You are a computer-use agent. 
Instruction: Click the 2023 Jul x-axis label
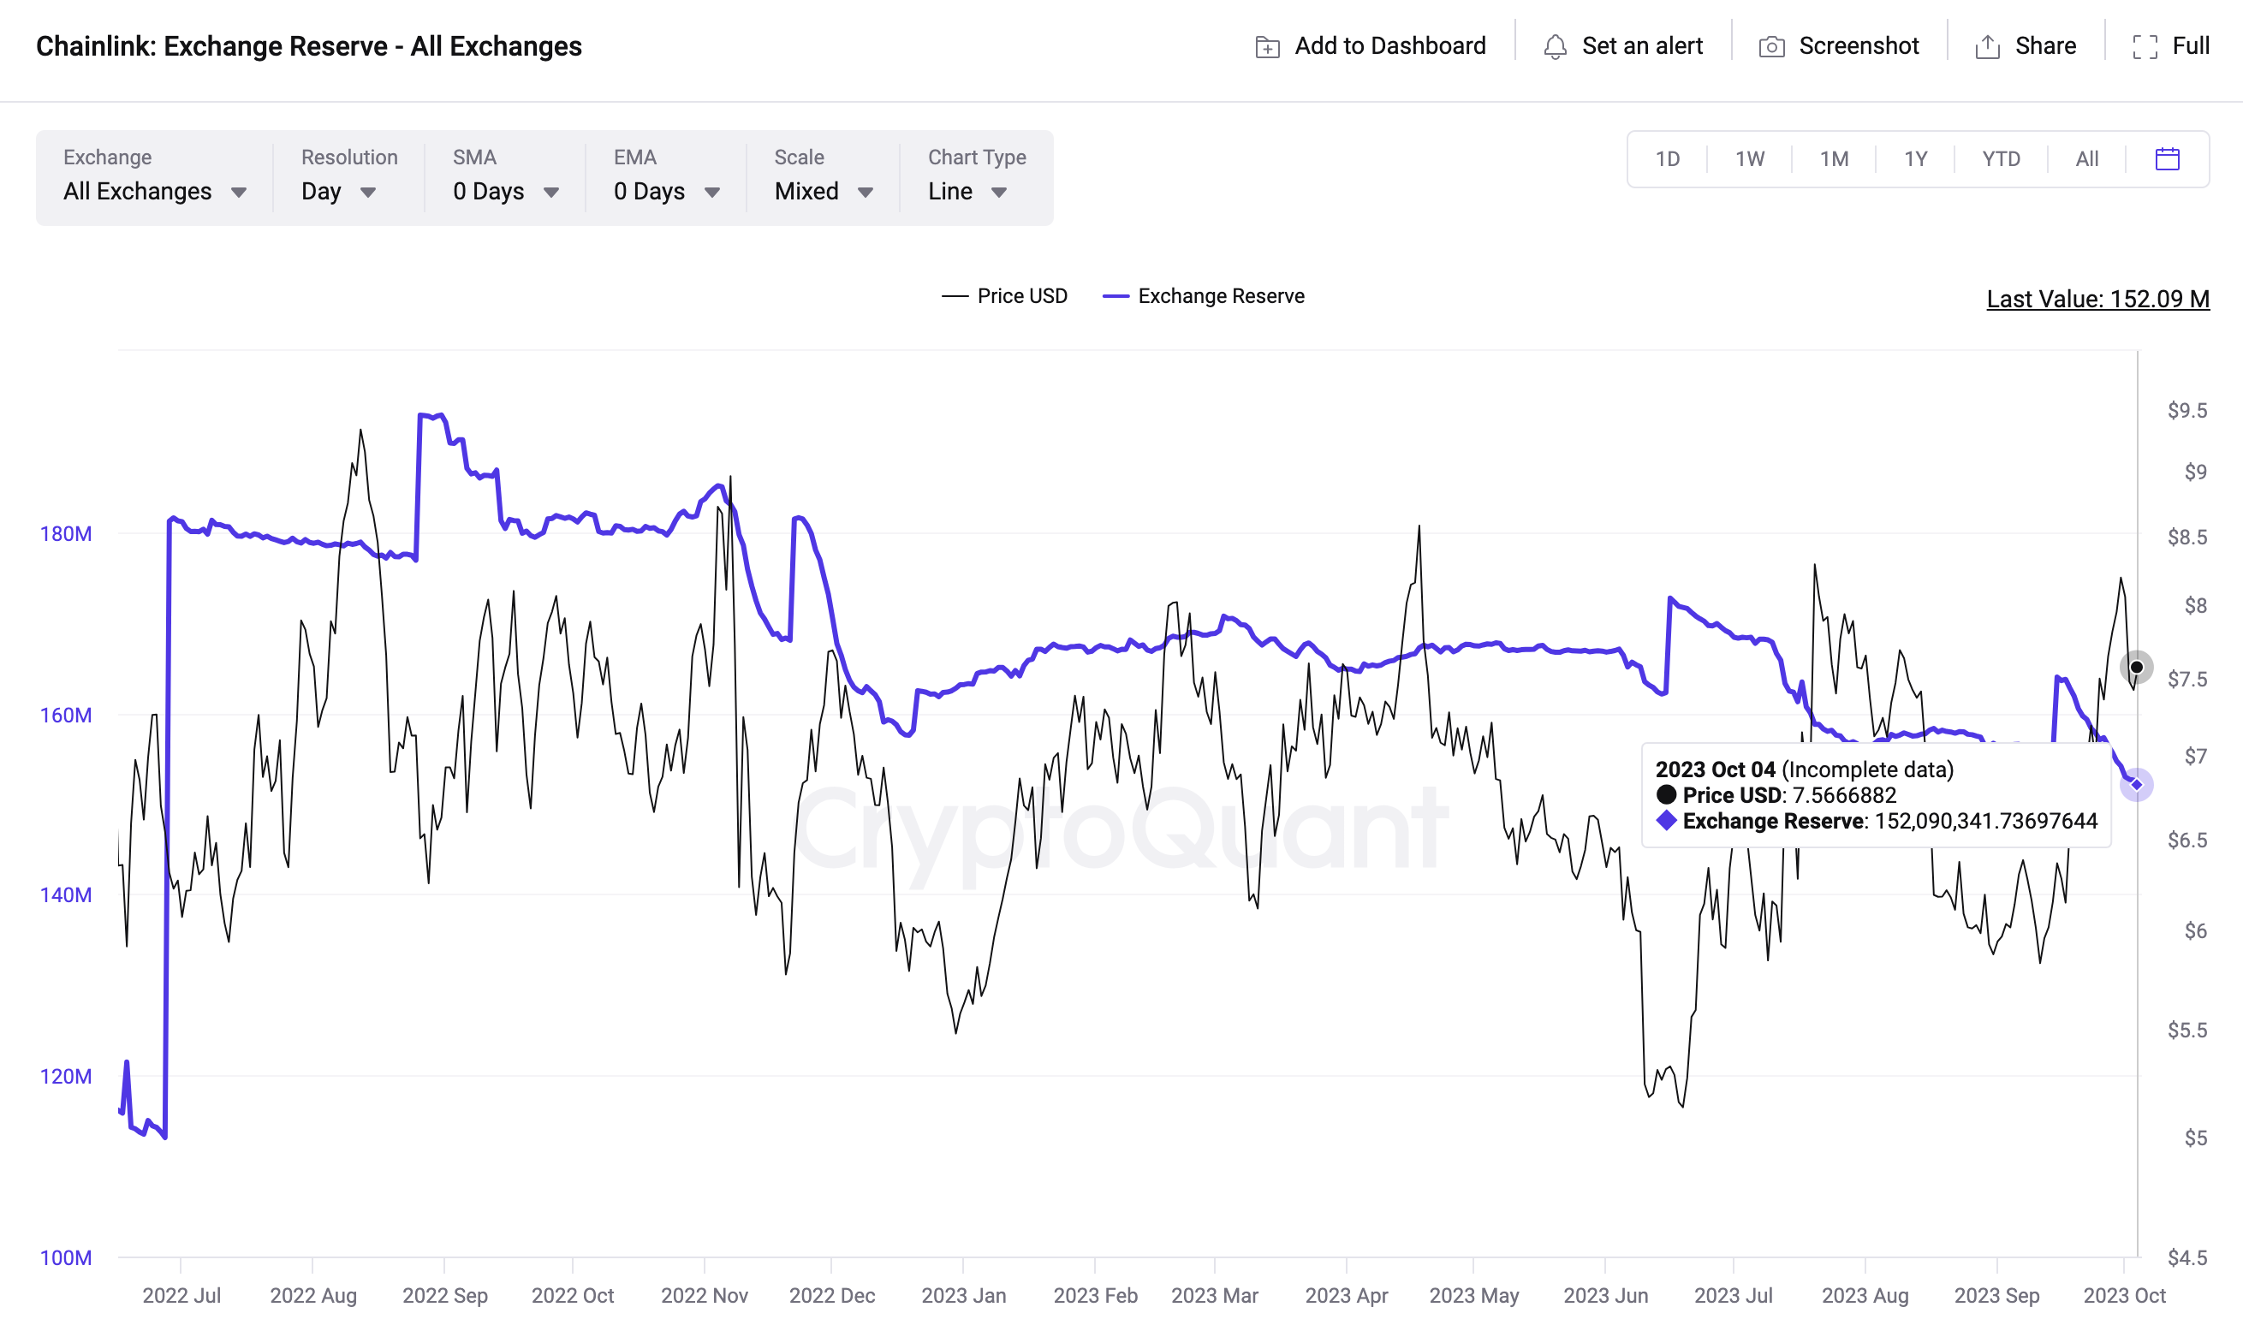[1733, 1296]
